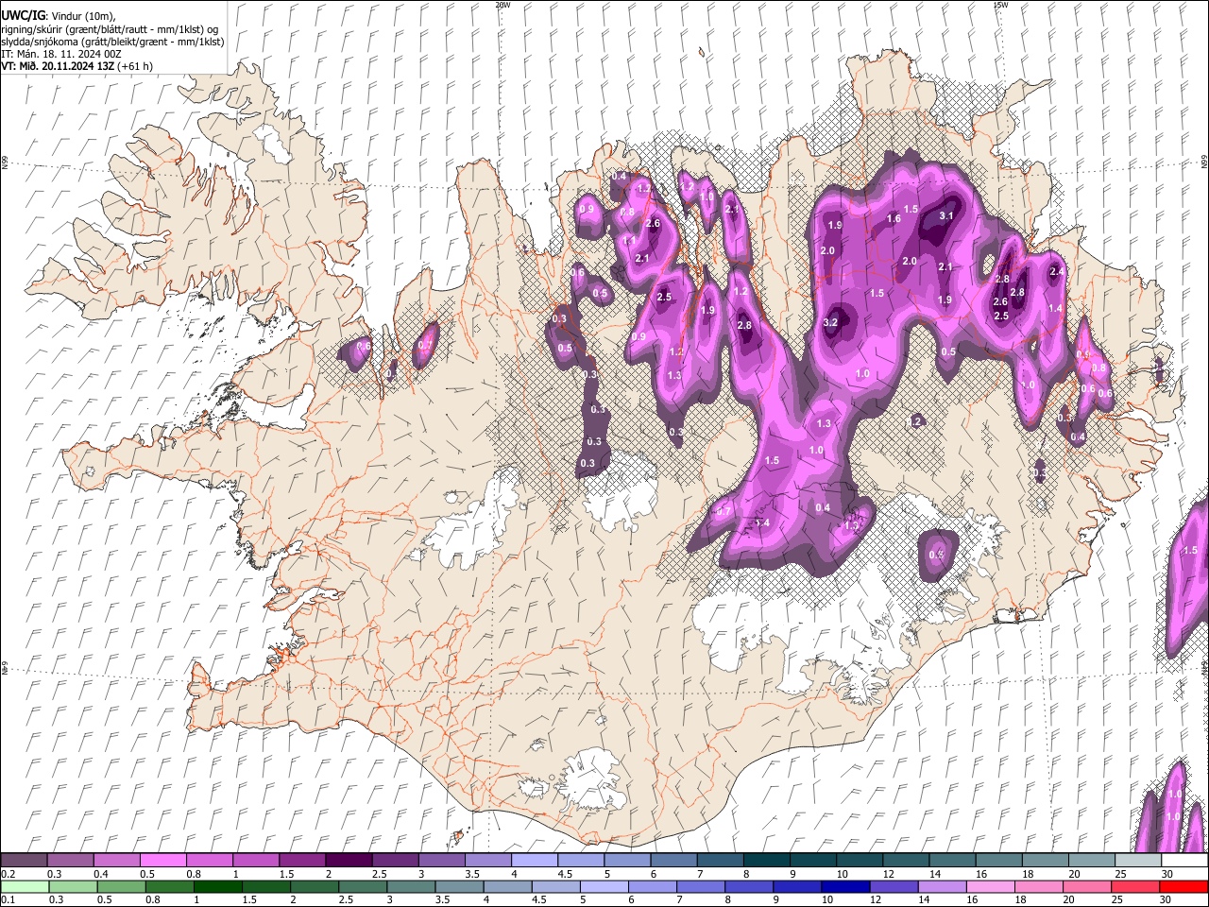
Task: Pick the dark purple swatch at 2 in top legend
Action: (x=348, y=860)
